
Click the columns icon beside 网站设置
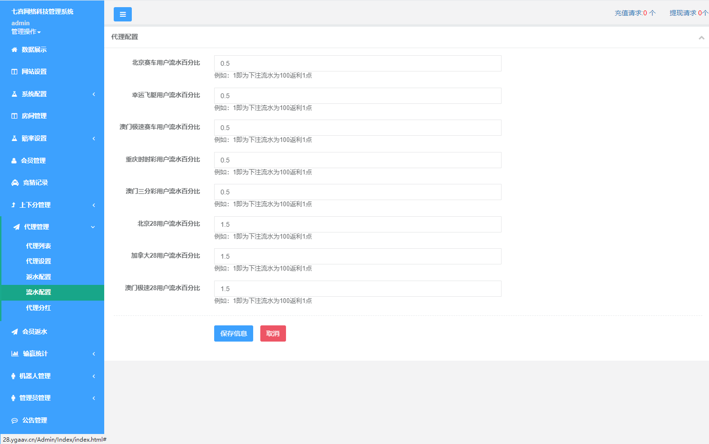pos(14,72)
